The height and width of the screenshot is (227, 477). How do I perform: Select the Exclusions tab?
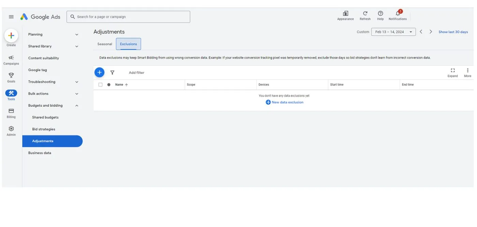tap(128, 44)
